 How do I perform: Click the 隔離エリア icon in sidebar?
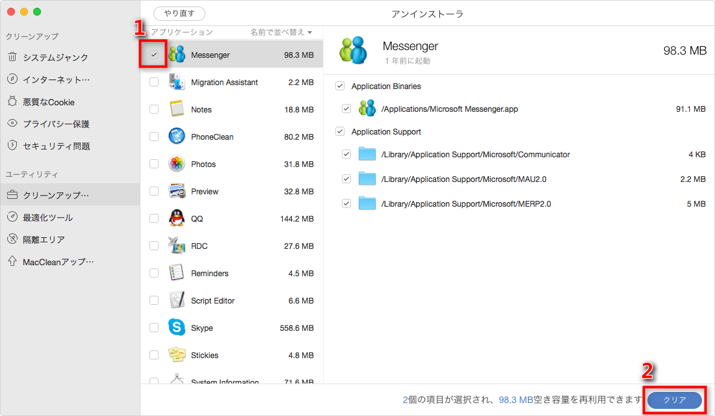click(x=12, y=239)
